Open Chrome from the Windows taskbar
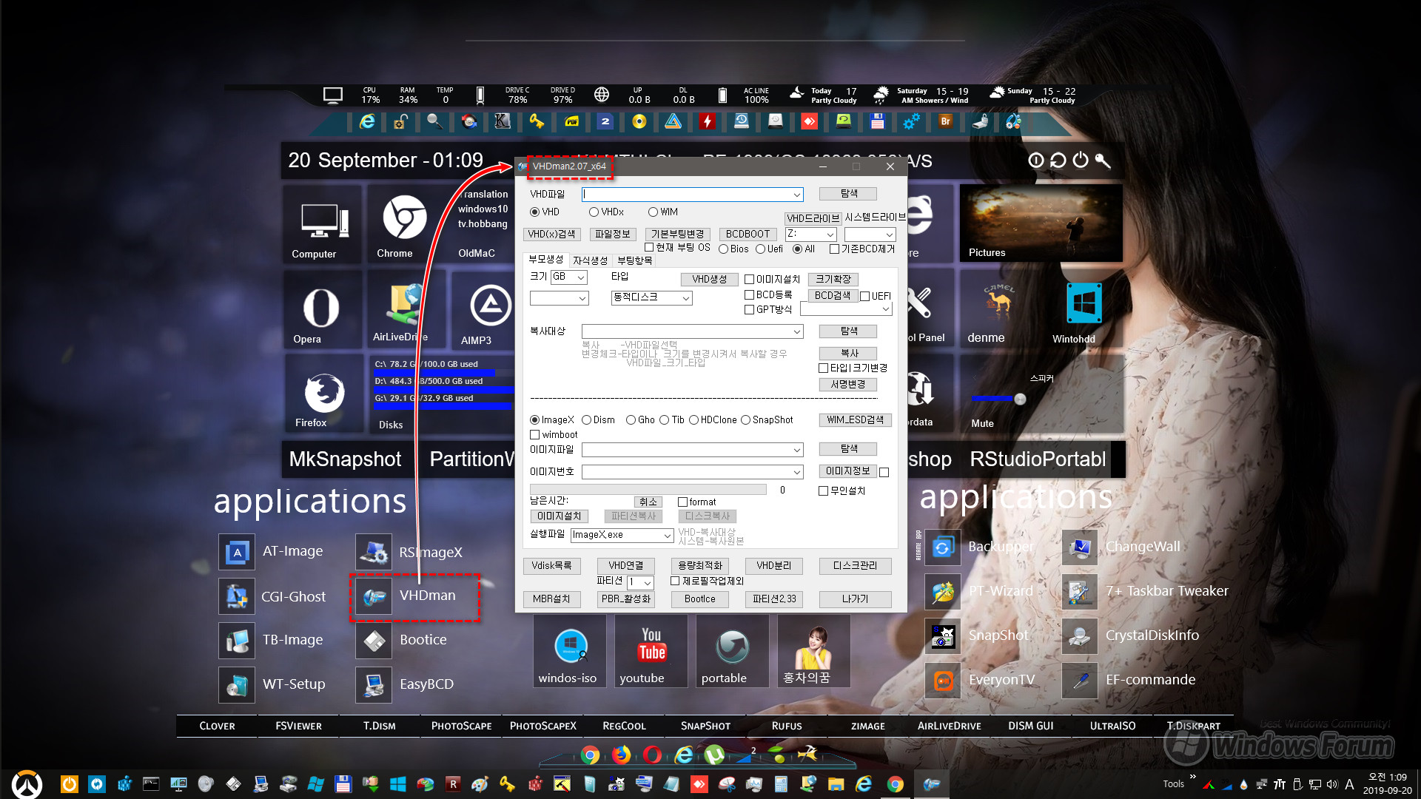The height and width of the screenshot is (799, 1421). pos(895,784)
